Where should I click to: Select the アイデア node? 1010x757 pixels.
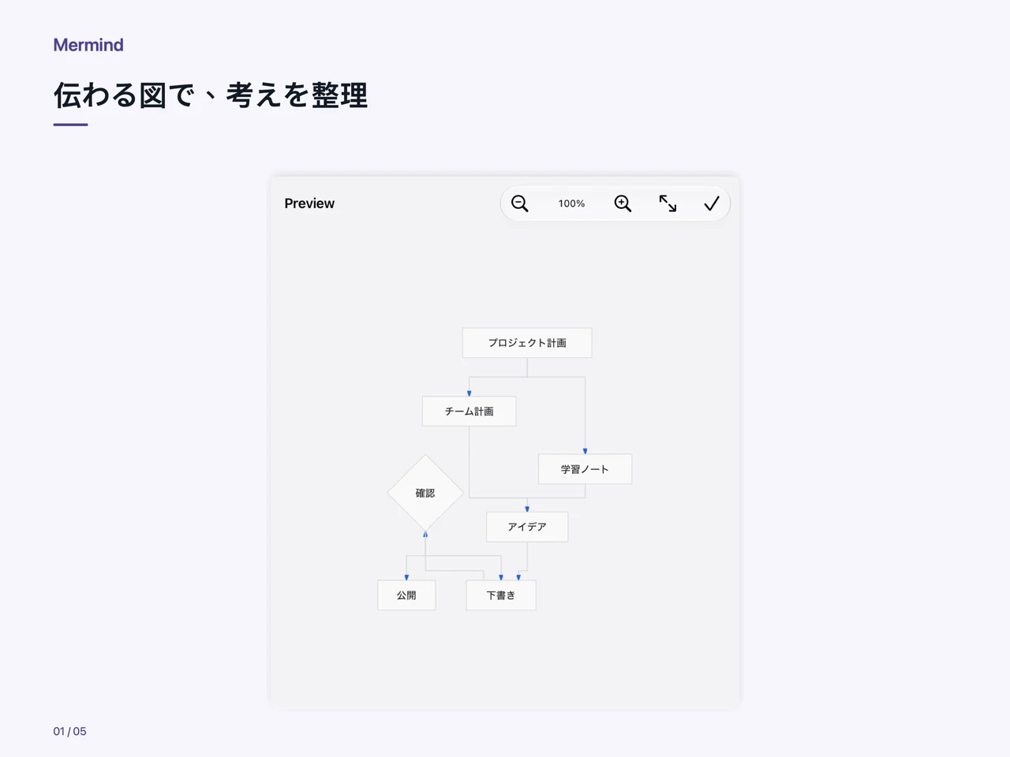(x=527, y=527)
